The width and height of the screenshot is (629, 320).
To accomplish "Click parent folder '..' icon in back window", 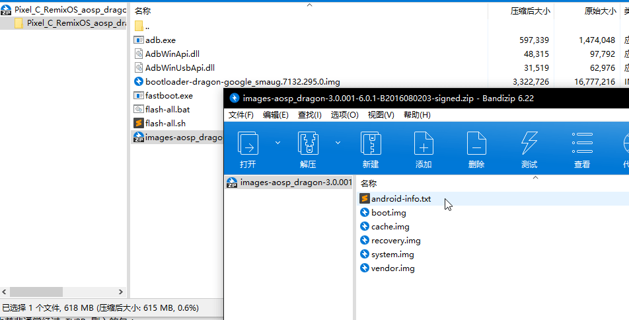I will click(x=139, y=26).
